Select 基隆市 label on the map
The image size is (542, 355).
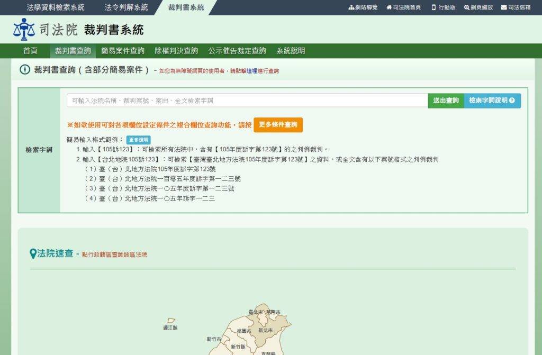tap(274, 312)
